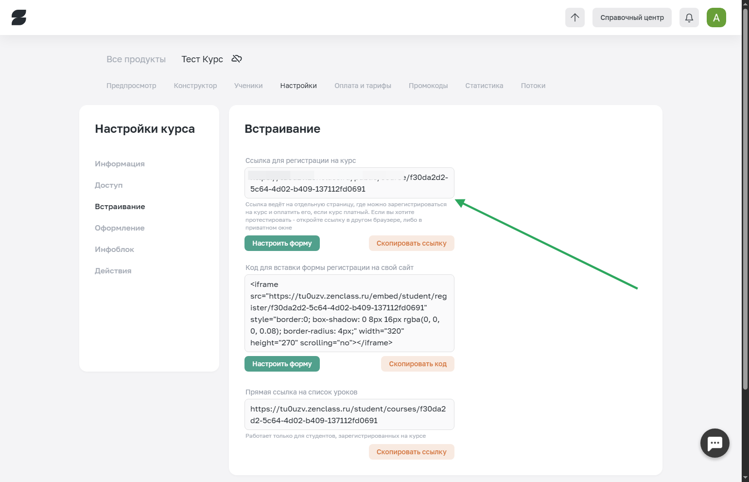Click Скопировать код button

(418, 364)
